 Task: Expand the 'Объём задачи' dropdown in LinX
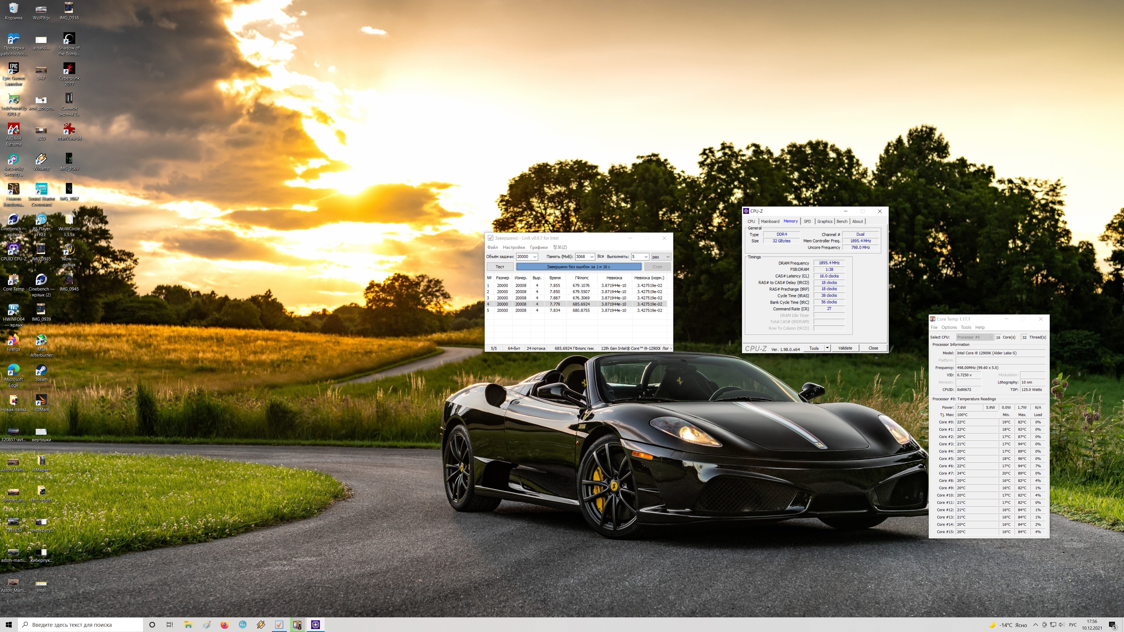pyautogui.click(x=534, y=257)
